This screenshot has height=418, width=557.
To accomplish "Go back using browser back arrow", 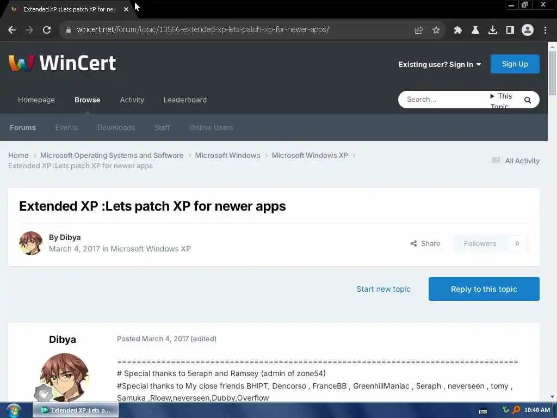I will pos(12,30).
